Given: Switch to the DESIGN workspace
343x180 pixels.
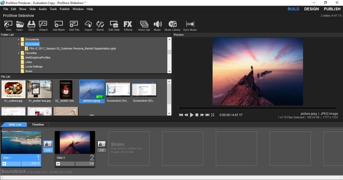Looking at the screenshot, I should tap(311, 9).
